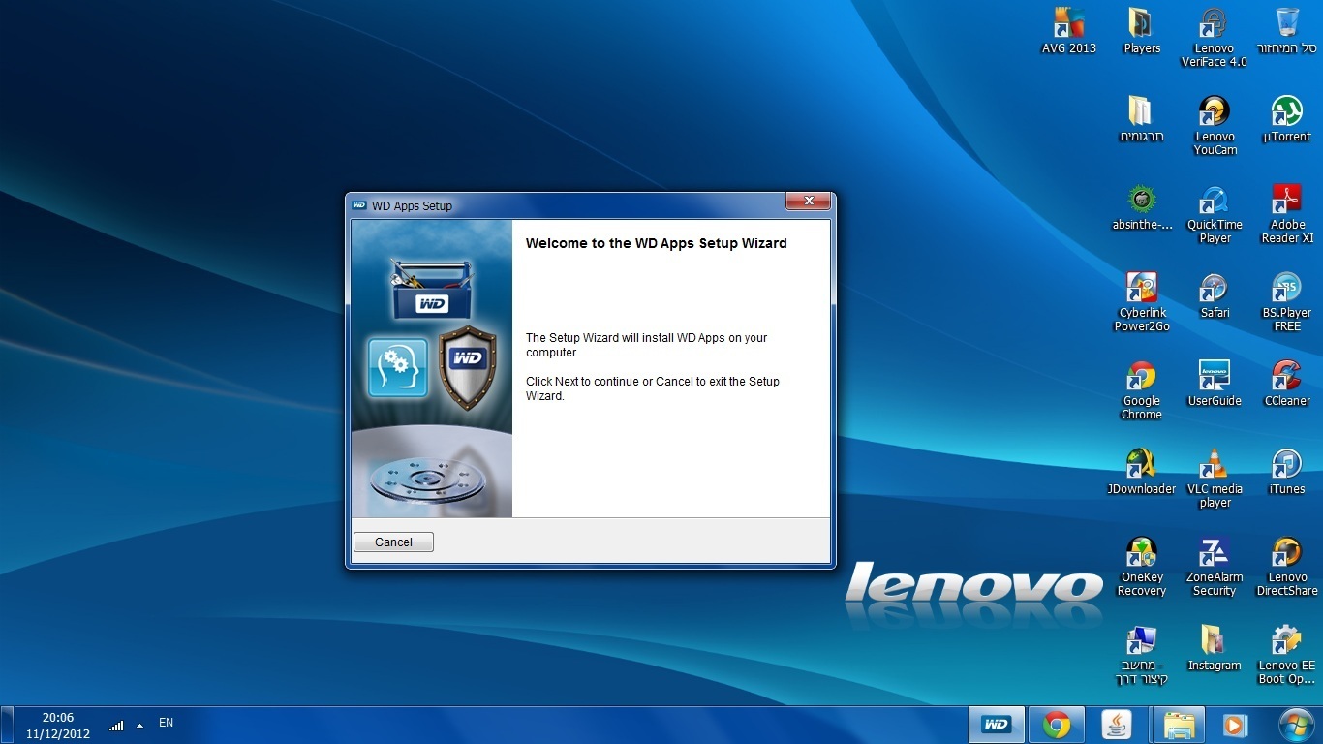Click the WD toolbox image in wizard
This screenshot has width=1323, height=744.
tap(432, 289)
